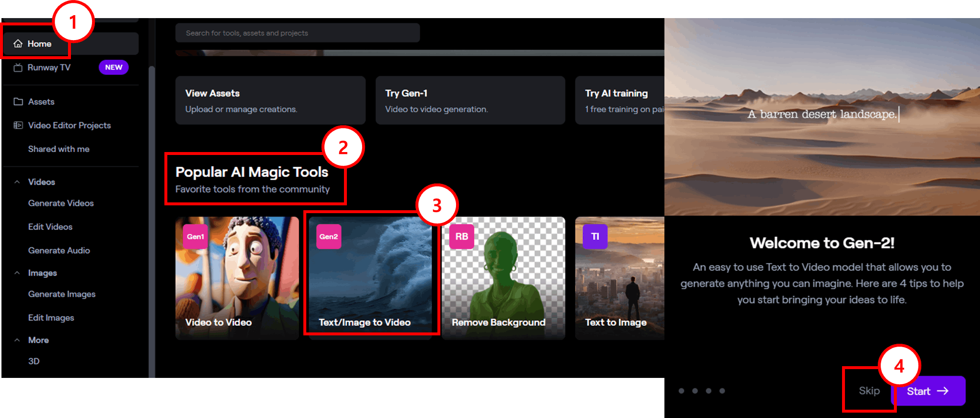
Task: Click the Start button
Action: 928,391
